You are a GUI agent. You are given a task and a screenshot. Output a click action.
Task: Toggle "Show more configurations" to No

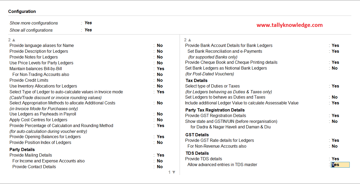tap(88, 23)
